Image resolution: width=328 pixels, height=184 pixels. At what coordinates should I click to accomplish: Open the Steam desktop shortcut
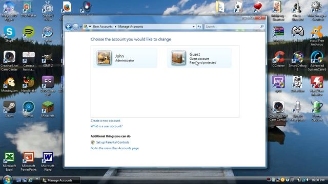[x=9, y=109]
